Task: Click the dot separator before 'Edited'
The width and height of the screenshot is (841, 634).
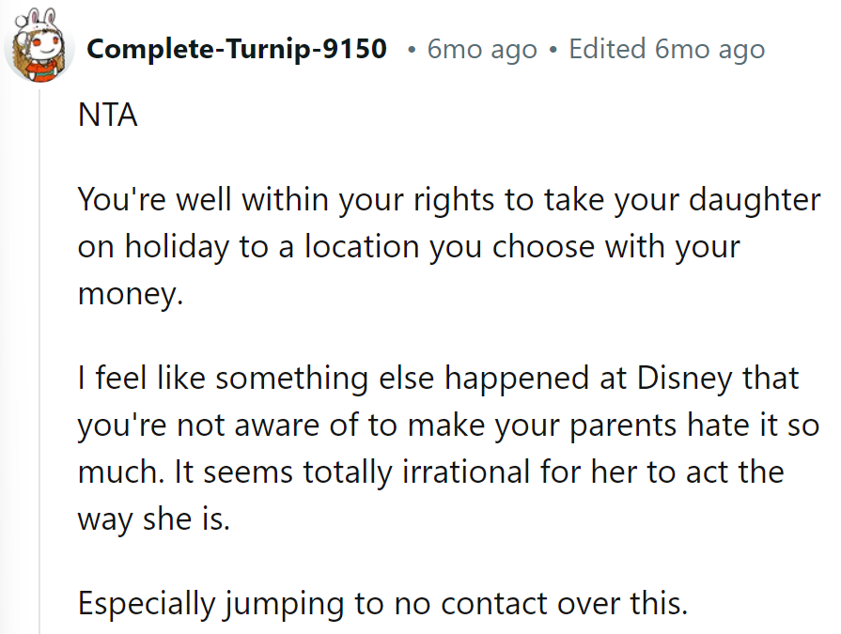Action: click(553, 51)
